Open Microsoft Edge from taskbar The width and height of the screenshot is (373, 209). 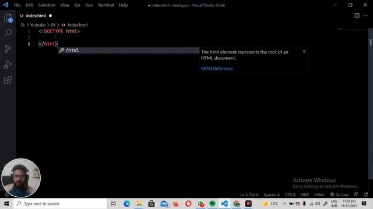127,204
